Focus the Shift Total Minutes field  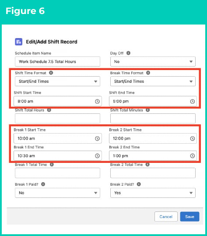[153, 119]
